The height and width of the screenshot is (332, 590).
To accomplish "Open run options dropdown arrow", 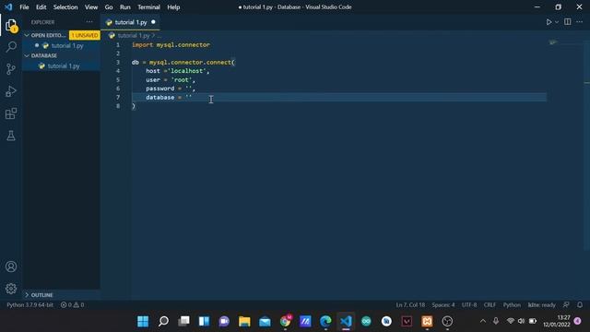I will tap(557, 22).
